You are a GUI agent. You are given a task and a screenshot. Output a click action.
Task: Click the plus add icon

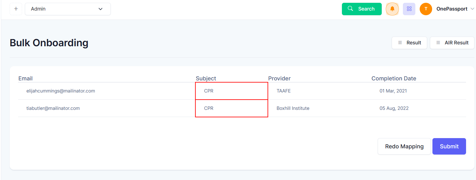[16, 9]
